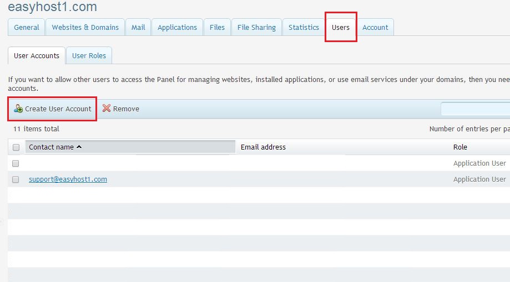510x282 pixels.
Task: Toggle the select-all checkbox in header
Action: click(x=16, y=147)
